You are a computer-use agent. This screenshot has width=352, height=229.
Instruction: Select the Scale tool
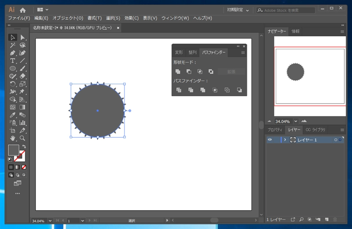point(22,84)
